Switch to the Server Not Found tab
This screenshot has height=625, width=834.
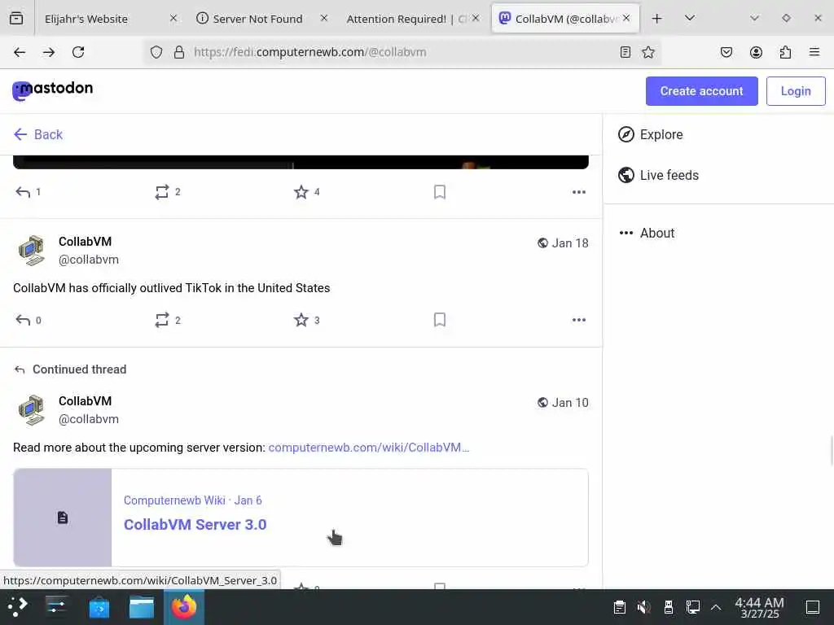(x=258, y=19)
